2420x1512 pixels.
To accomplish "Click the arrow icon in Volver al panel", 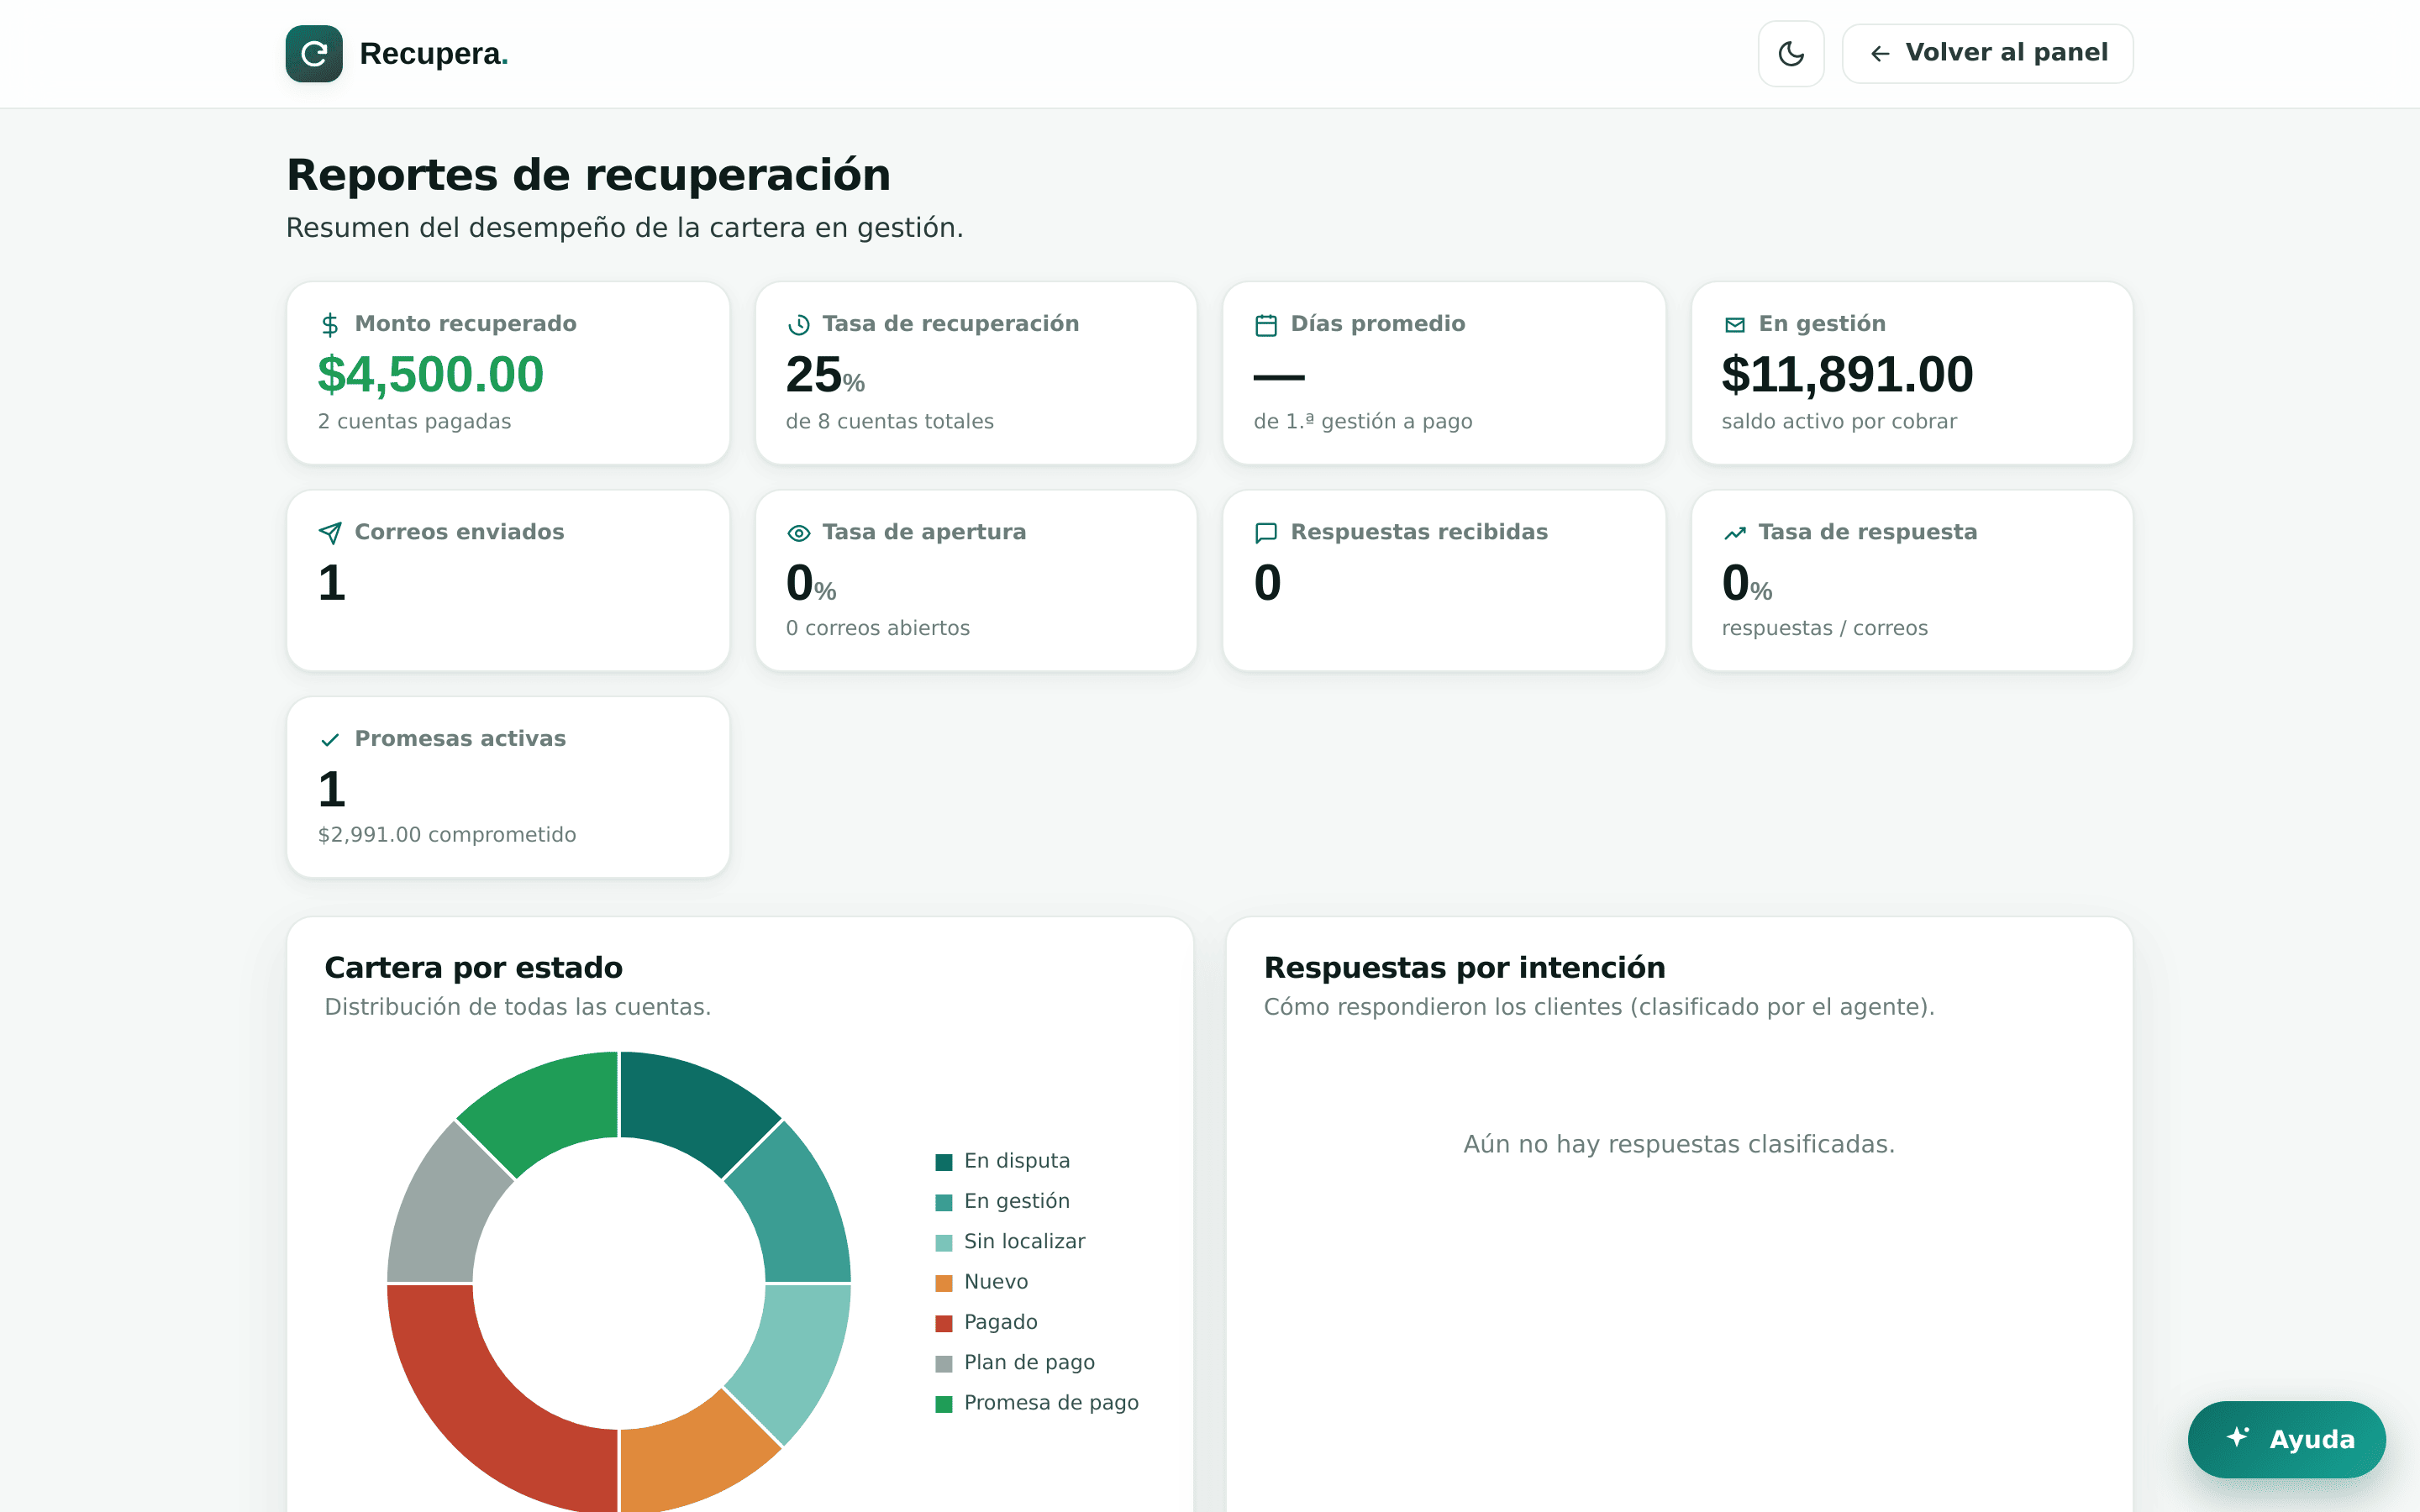I will click(x=1880, y=54).
